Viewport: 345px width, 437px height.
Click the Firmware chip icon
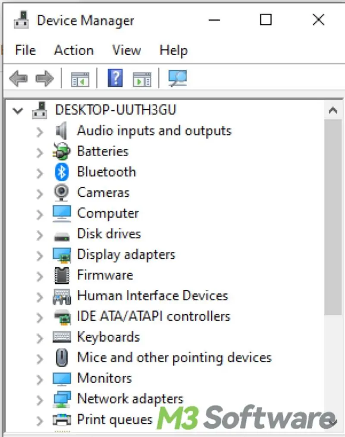click(x=62, y=275)
